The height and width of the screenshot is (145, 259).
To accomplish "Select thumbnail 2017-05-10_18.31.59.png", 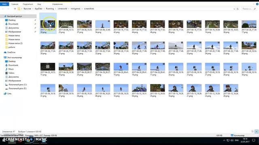I will [139, 88].
